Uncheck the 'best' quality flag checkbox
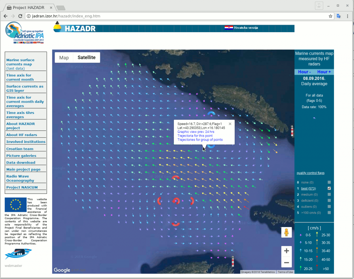This screenshot has width=354, height=279. pyautogui.click(x=329, y=188)
